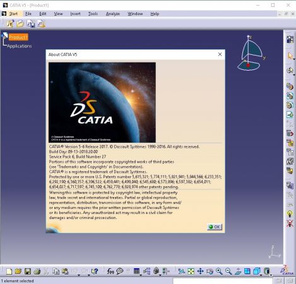Viewport: 296px width, 284px height.
Task: Click the Shading view mode icon
Action: (x=266, y=271)
